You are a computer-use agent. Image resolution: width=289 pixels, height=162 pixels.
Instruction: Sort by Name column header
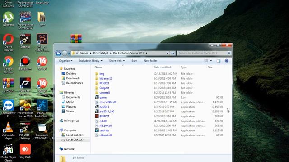click(x=98, y=67)
